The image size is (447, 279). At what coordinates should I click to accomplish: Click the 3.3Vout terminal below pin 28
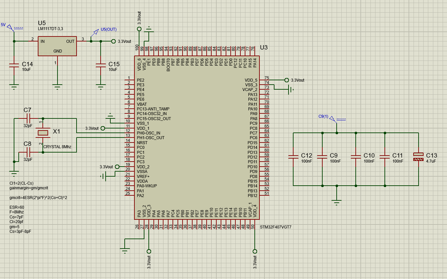coord(149,251)
